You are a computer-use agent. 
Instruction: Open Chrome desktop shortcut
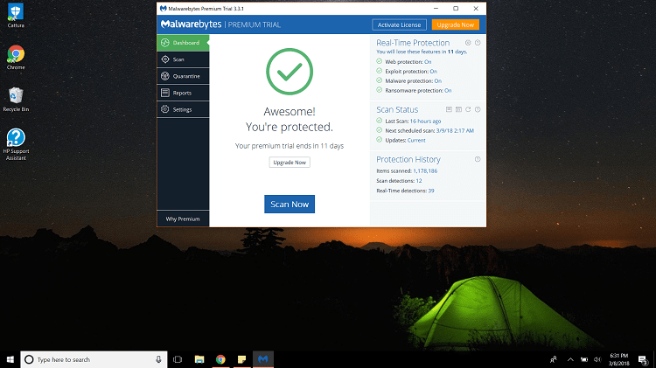click(16, 58)
